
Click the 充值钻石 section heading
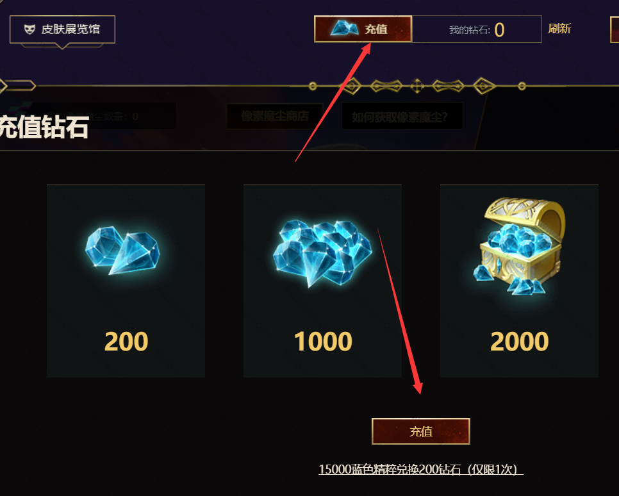[44, 127]
